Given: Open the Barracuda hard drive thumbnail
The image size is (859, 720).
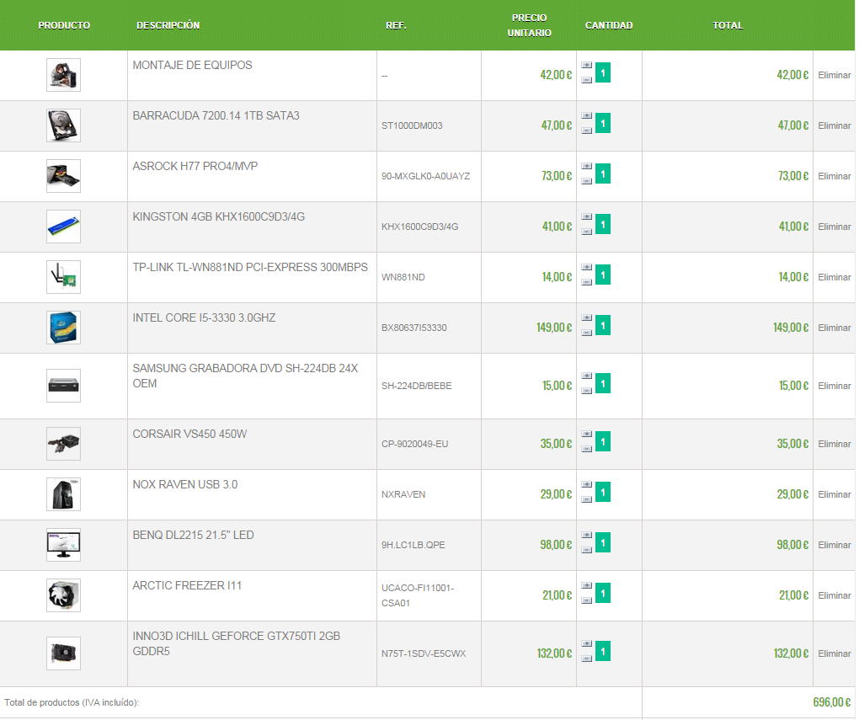Looking at the screenshot, I should [63, 125].
